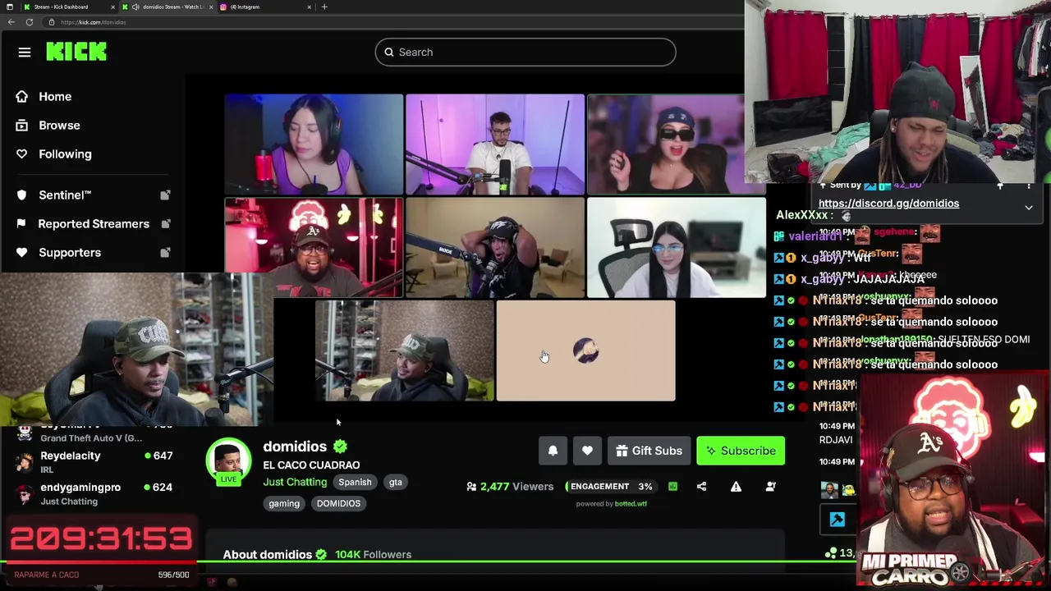The height and width of the screenshot is (591, 1051).
Task: Click the domidios channel title
Action: pos(295,447)
